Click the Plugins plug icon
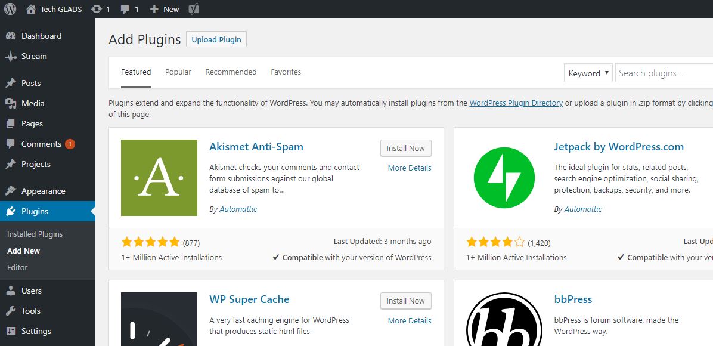Image resolution: width=713 pixels, height=346 pixels. point(11,211)
